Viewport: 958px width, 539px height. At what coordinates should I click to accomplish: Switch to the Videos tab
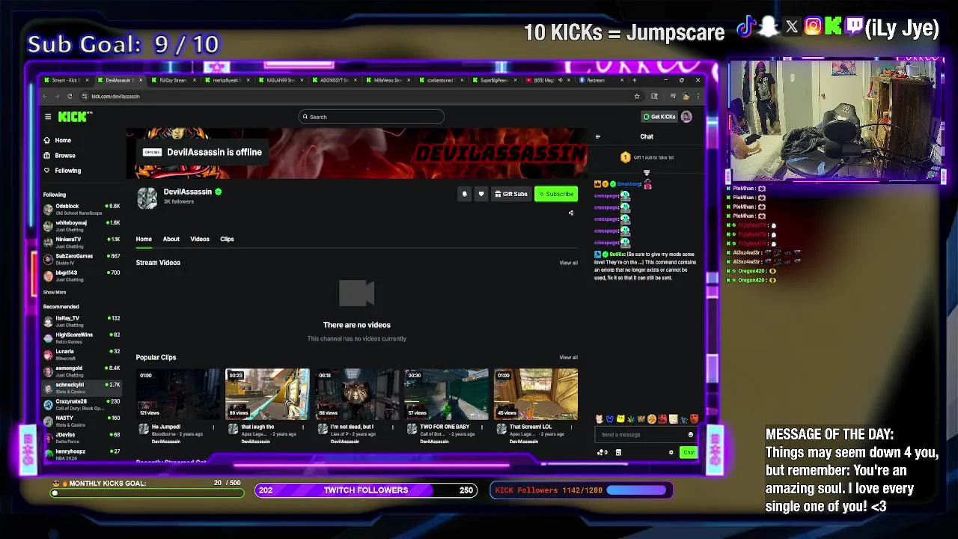(200, 239)
